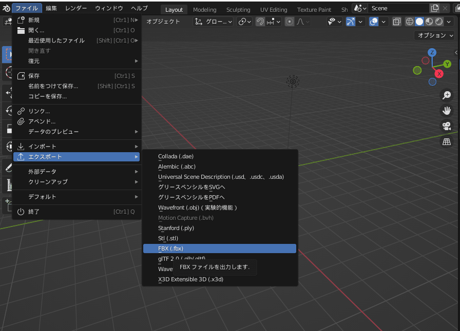Click the green Y axis on the gizmo
The height and width of the screenshot is (331, 460).
click(447, 64)
